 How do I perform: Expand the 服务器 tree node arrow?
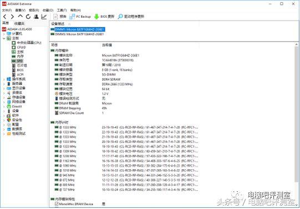pos(4,83)
